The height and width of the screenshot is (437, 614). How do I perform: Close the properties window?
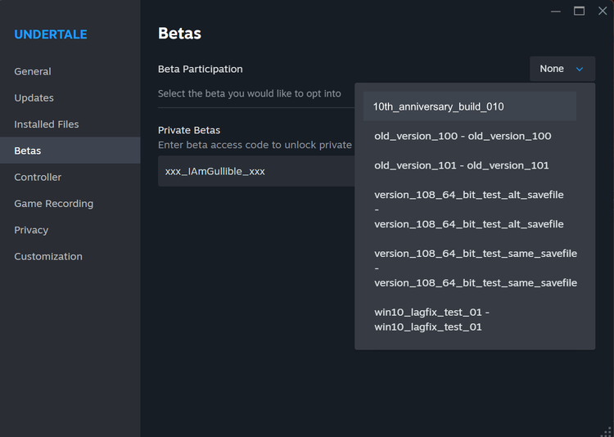[603, 11]
